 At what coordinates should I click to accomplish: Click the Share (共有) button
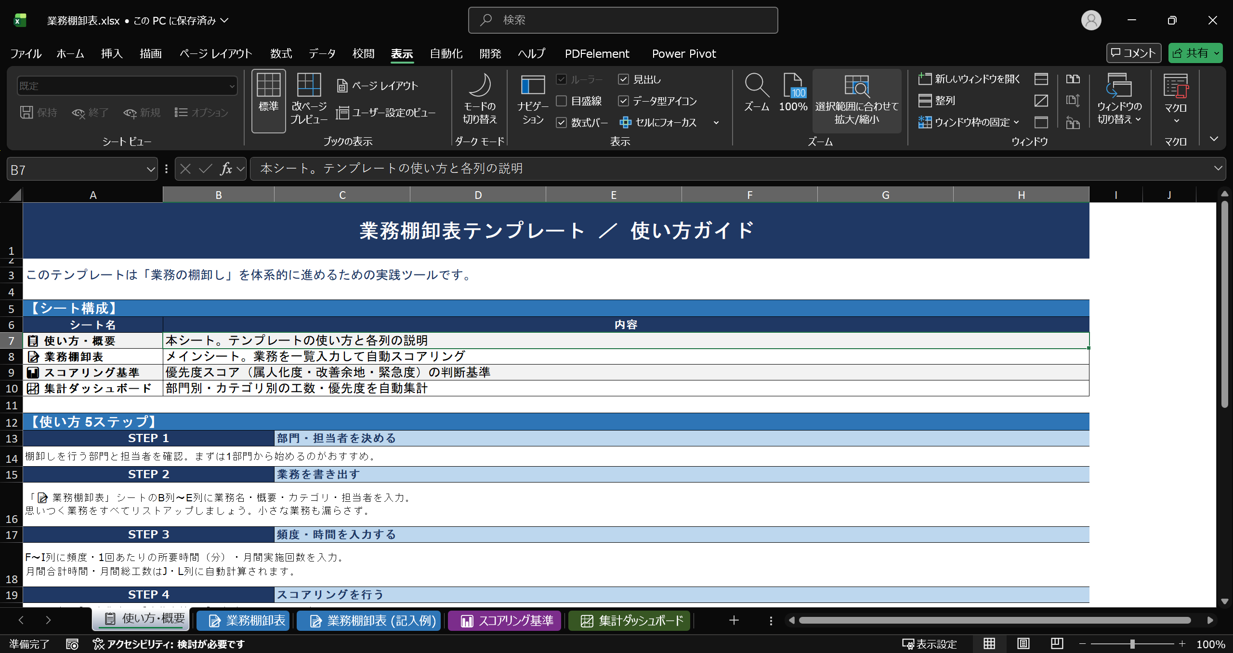point(1191,53)
